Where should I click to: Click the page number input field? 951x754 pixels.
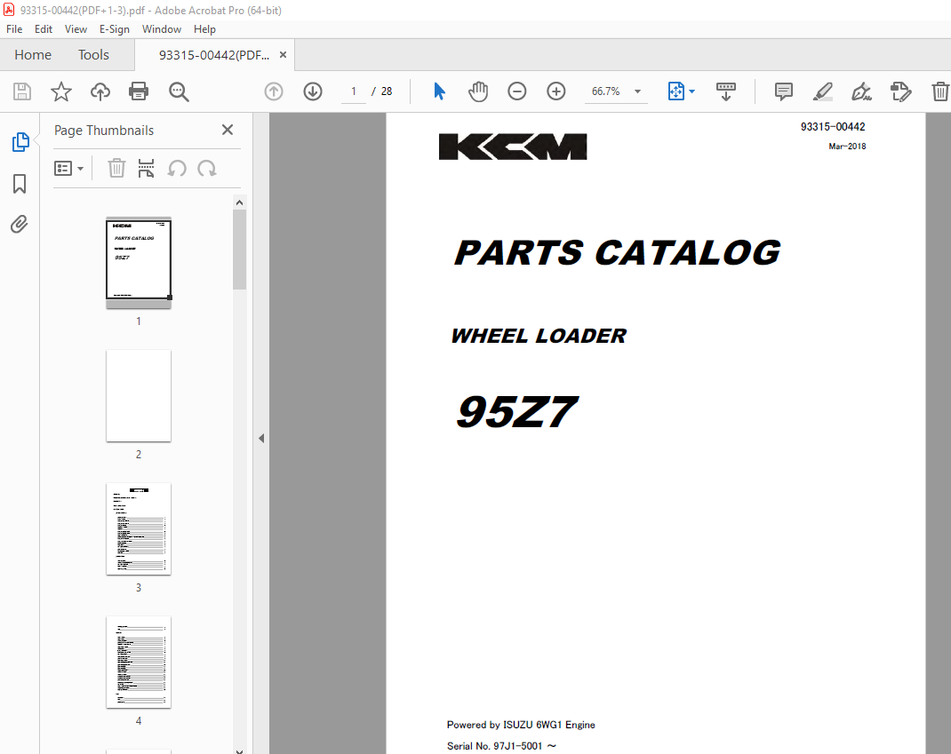pos(354,91)
